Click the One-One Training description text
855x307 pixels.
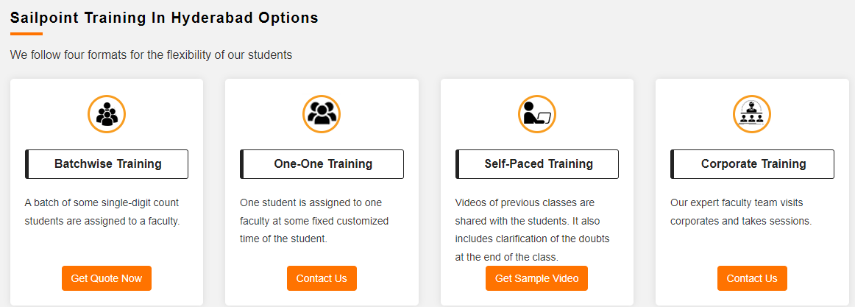314,220
